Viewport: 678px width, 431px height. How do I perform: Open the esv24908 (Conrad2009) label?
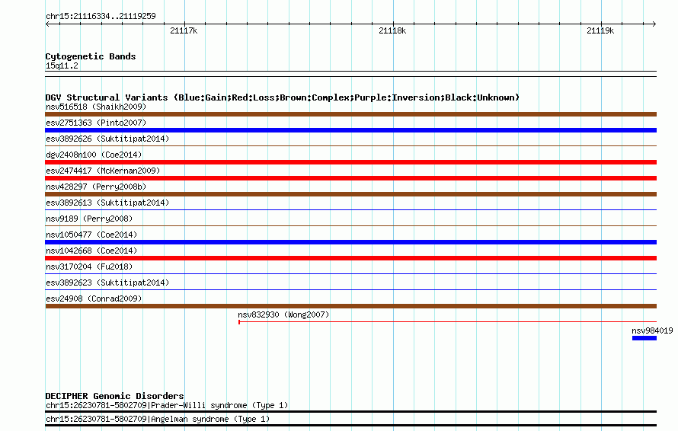pyautogui.click(x=94, y=299)
